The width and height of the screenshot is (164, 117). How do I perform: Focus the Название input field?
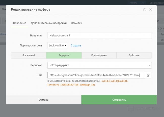click(99, 36)
